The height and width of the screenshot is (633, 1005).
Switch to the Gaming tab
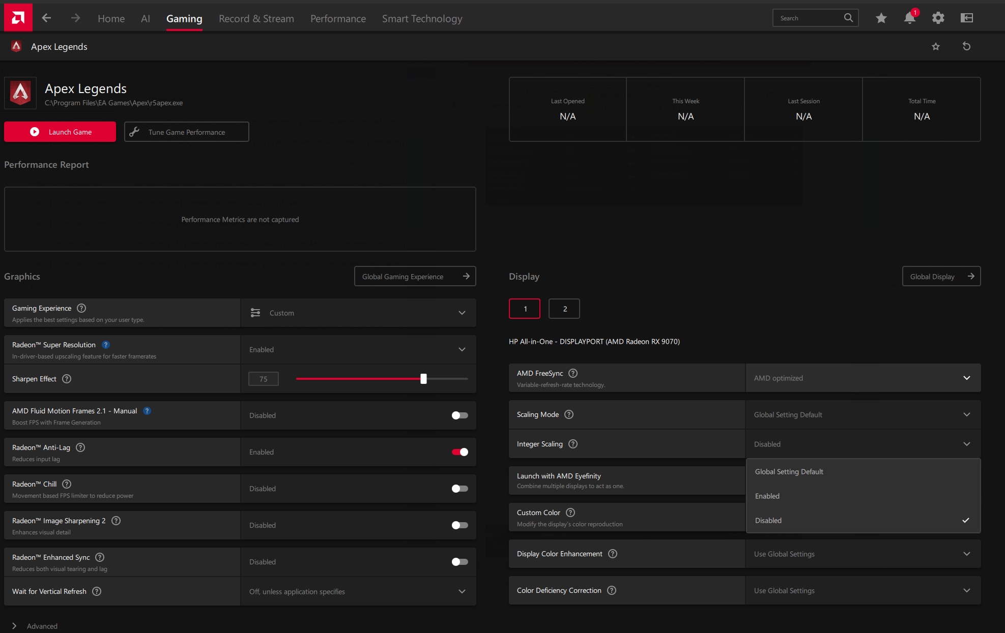click(184, 19)
